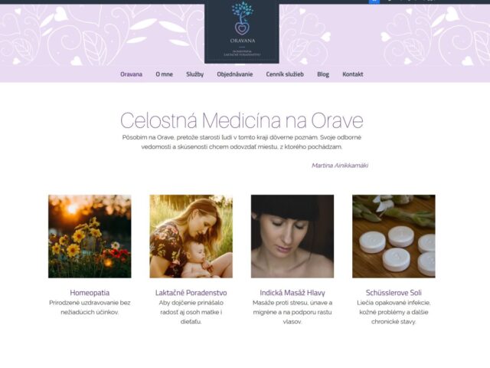The image size is (490, 368).
Task: Click the Celostná Medicína na Orave headline
Action: pos(242,120)
